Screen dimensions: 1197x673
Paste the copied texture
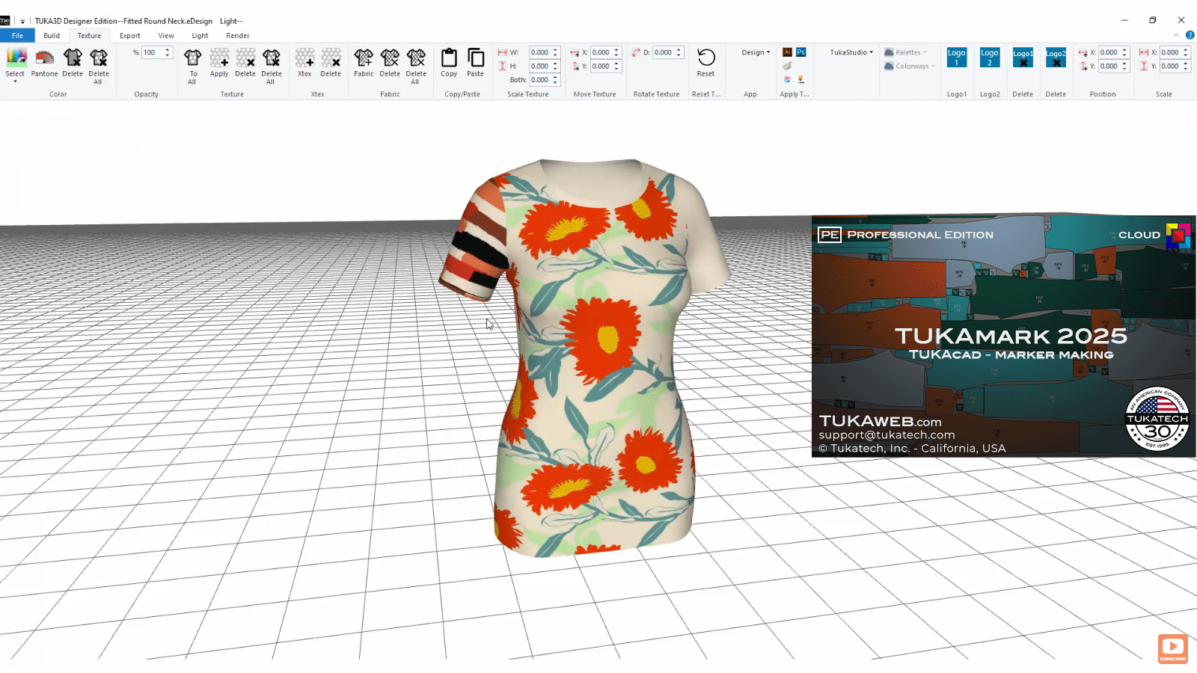(475, 64)
